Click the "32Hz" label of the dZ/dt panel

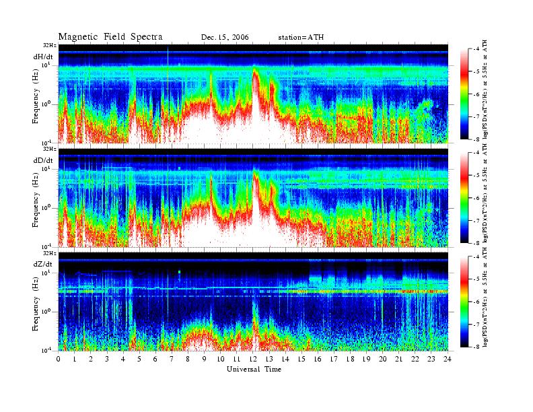50,253
